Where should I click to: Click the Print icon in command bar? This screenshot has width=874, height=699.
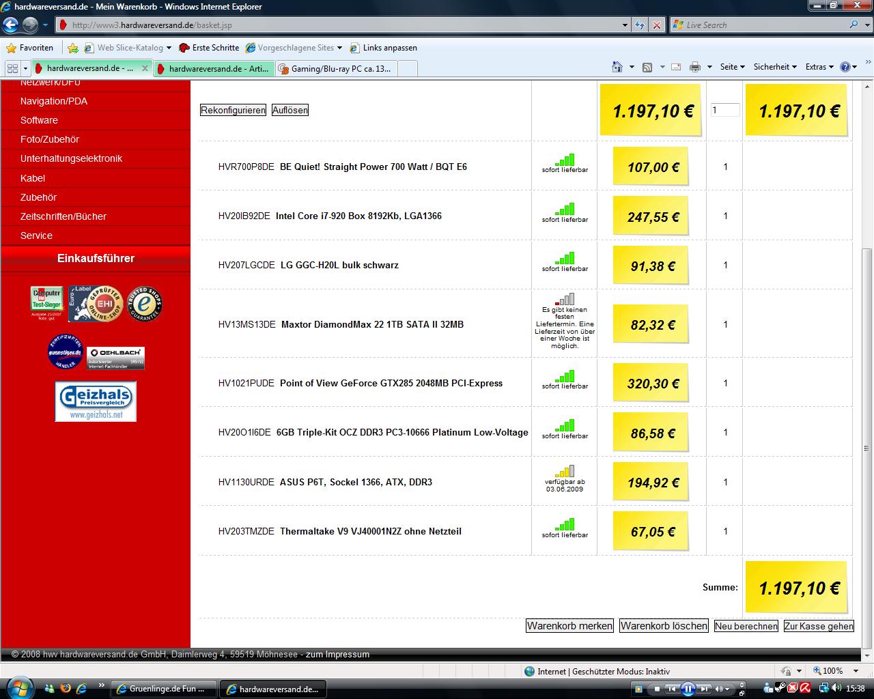(x=695, y=67)
